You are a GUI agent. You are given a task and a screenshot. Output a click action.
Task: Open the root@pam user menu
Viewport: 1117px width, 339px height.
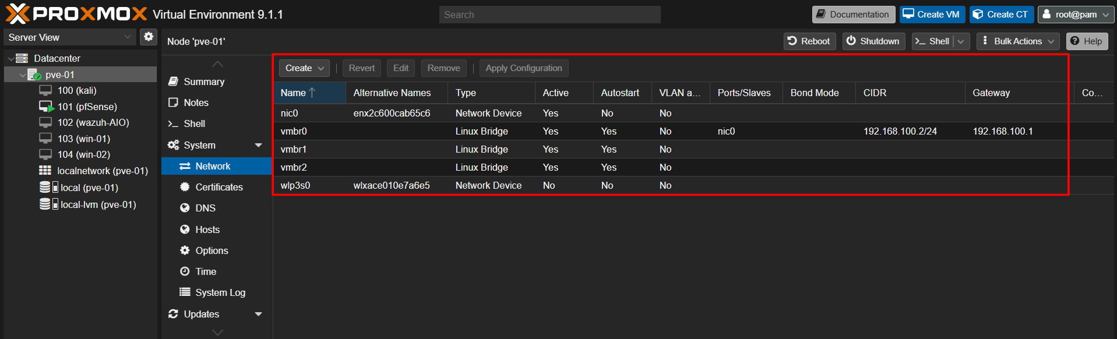click(1076, 15)
